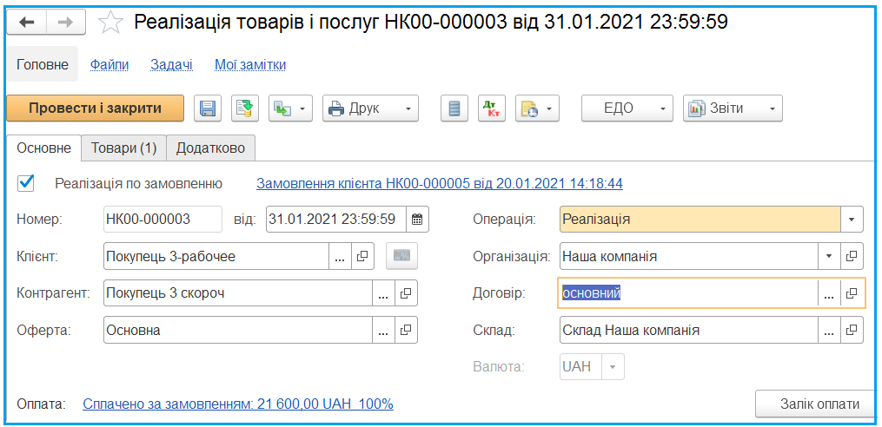Expand the Організація dropdown arrow
The width and height of the screenshot is (882, 427).
point(829,257)
